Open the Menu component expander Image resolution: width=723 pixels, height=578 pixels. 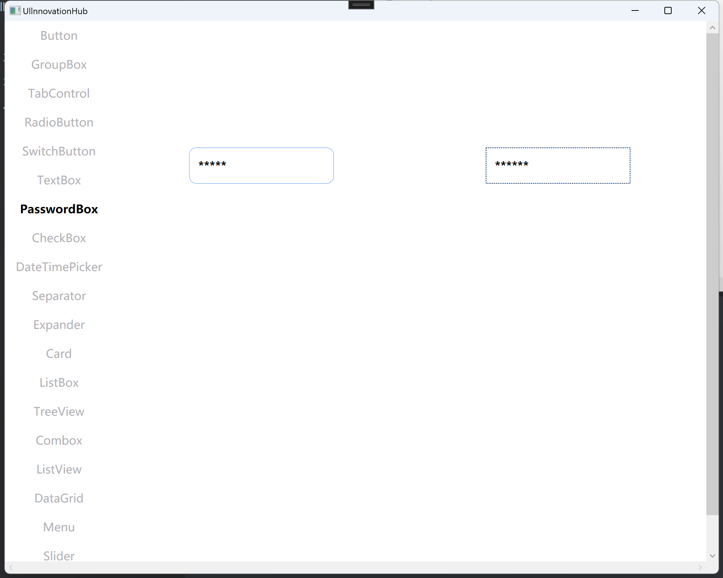click(x=59, y=527)
